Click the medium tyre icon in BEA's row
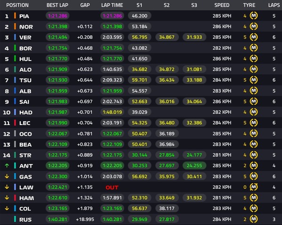282x225 pixels. click(x=254, y=144)
